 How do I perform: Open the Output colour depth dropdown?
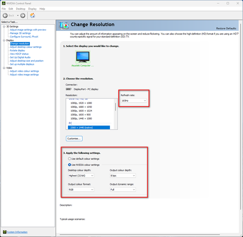pyautogui.click(x=122, y=175)
